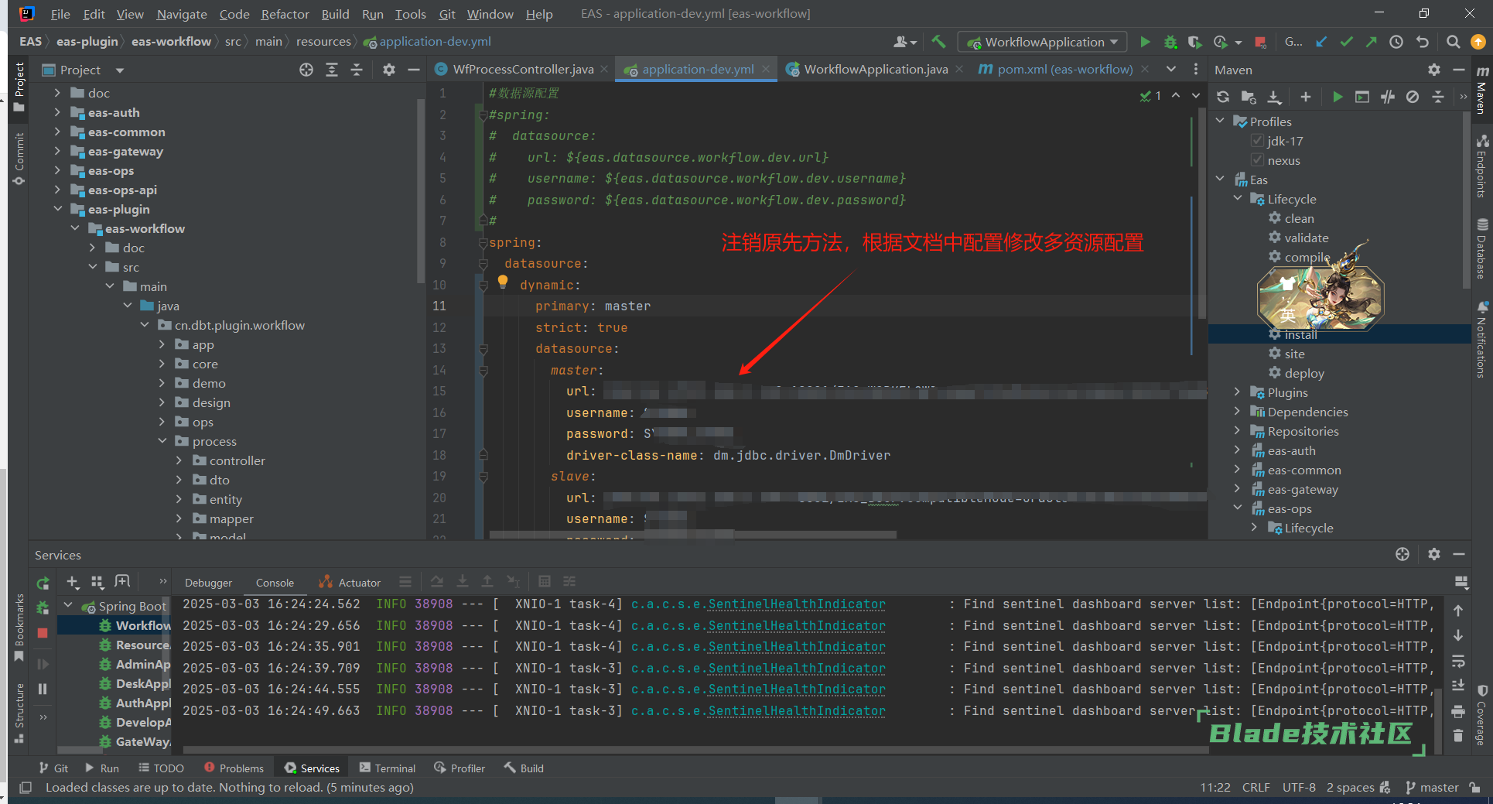Open the WorkflowApplication run configuration dropdown
1493x804 pixels.
(1042, 42)
